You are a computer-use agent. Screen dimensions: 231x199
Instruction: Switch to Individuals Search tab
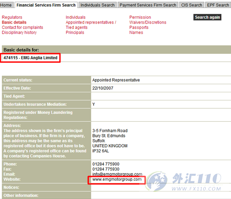coord(98,5)
